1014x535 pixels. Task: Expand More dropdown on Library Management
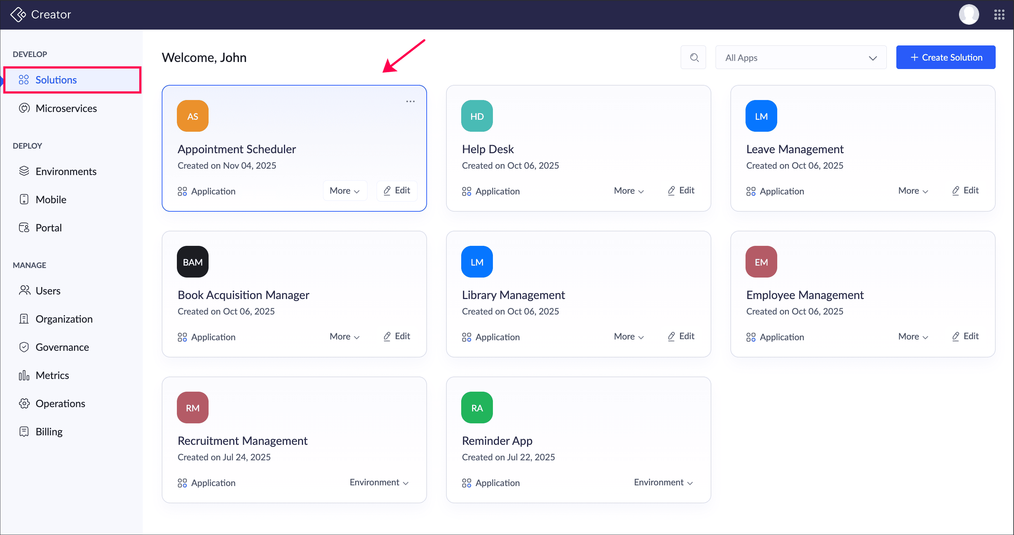pyautogui.click(x=629, y=336)
